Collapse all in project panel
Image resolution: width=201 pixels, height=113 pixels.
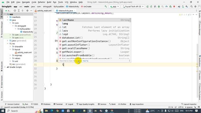(23, 11)
